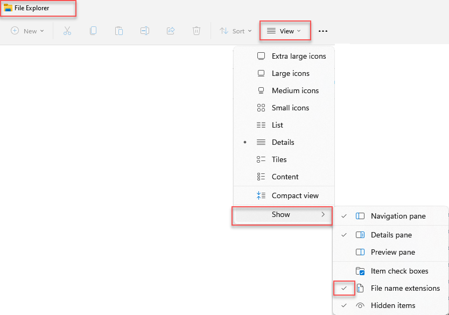Click the Share icon
This screenshot has width=449, height=315.
pos(171,31)
